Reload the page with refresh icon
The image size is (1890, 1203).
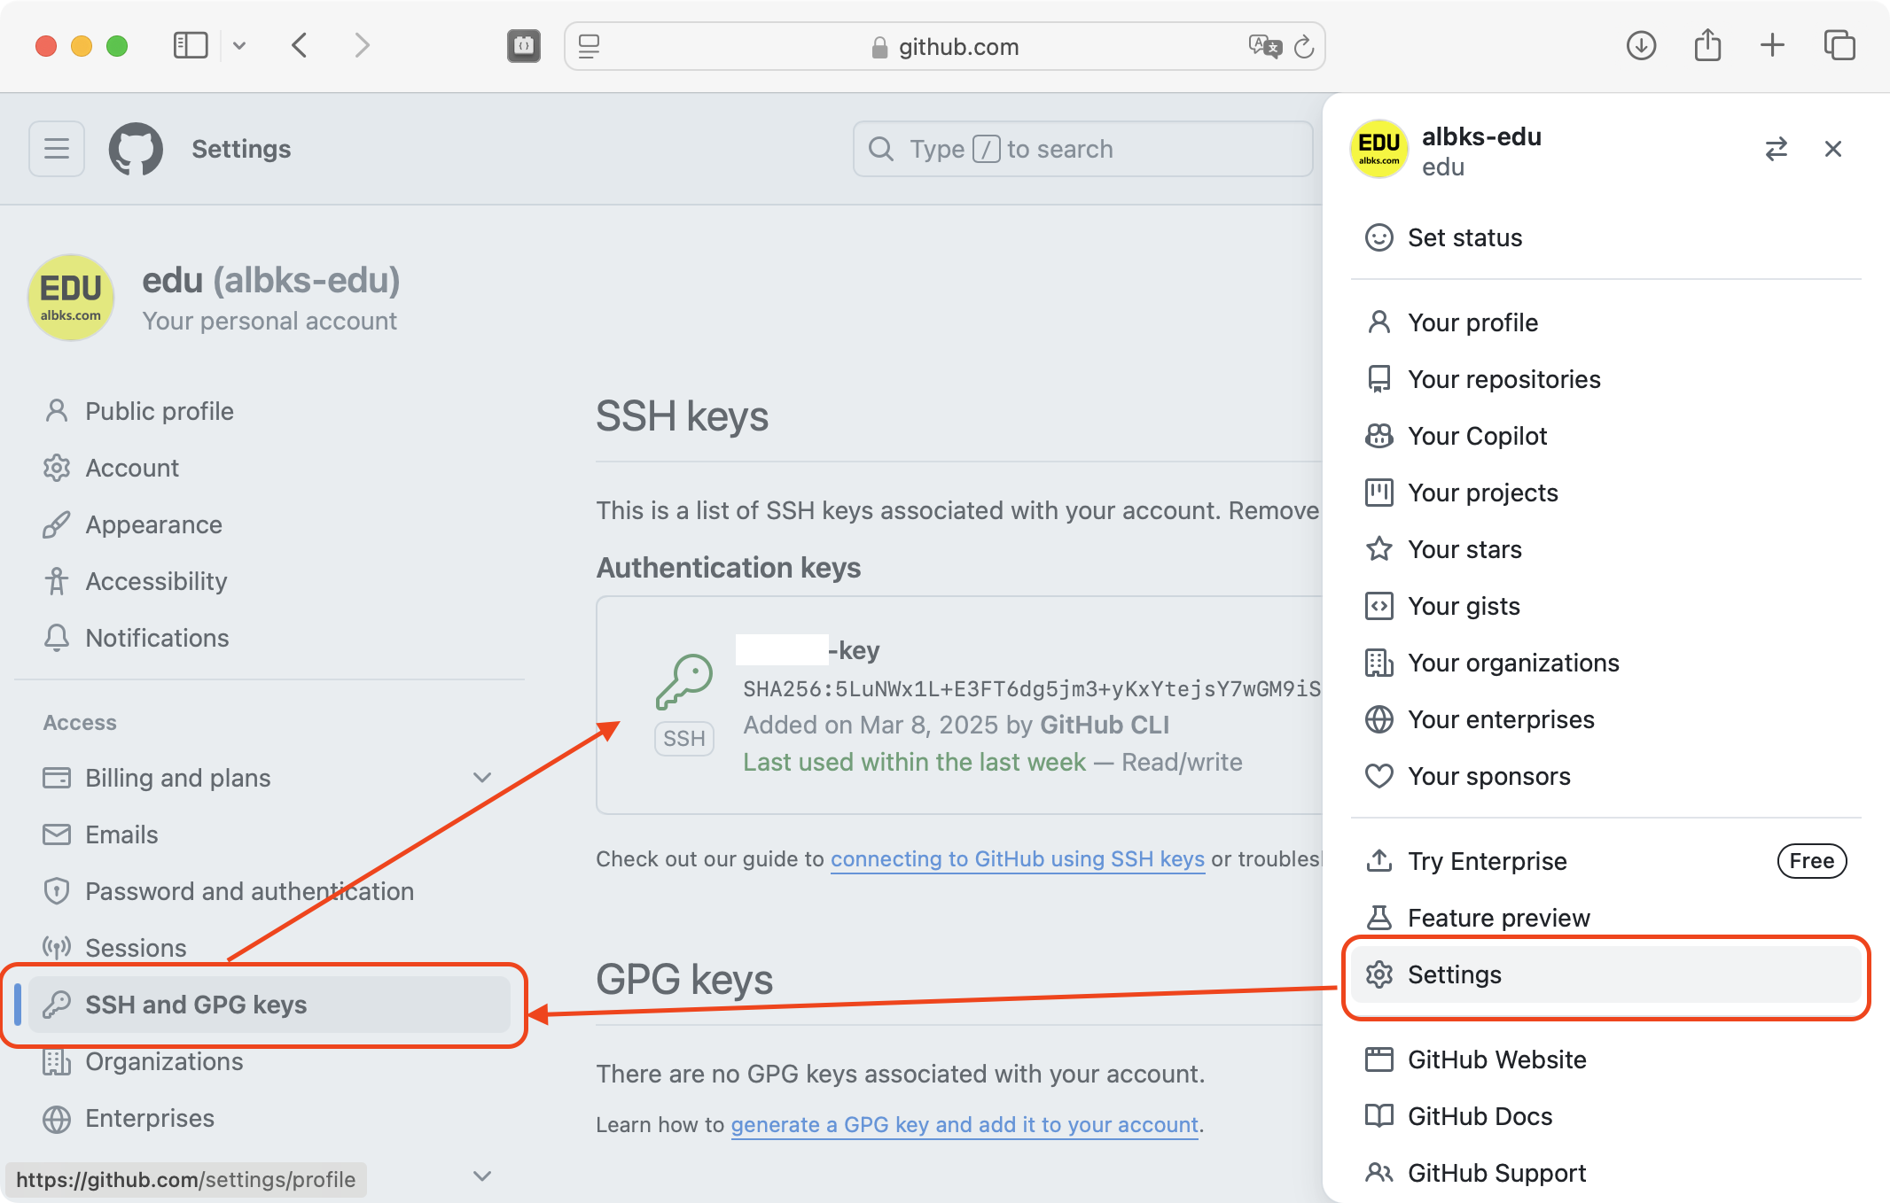point(1304,46)
